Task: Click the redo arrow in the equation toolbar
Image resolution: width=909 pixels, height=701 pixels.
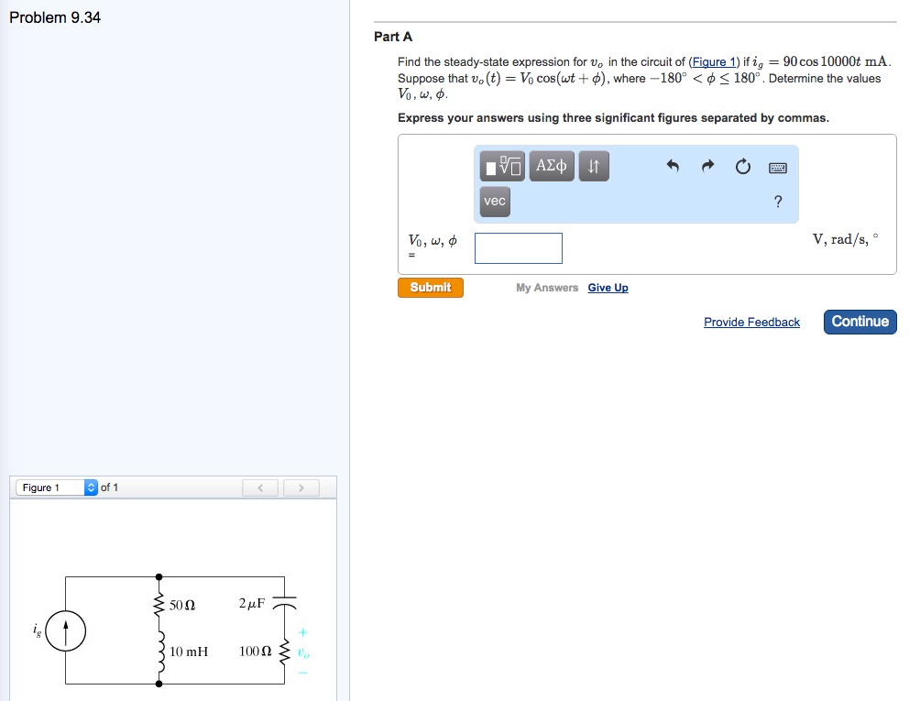Action: pos(707,166)
